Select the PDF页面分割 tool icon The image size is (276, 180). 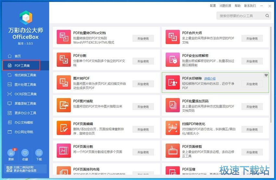click(x=64, y=151)
